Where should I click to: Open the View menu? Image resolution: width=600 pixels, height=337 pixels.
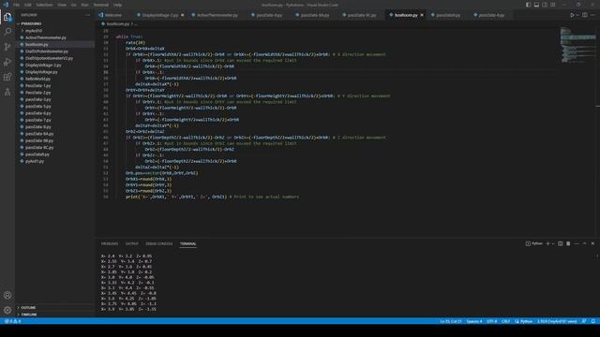(x=62, y=5)
